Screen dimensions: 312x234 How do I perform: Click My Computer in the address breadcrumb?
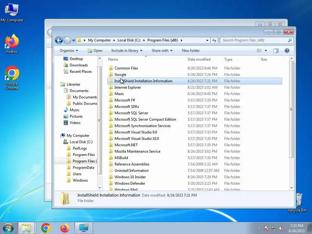[x=99, y=40]
